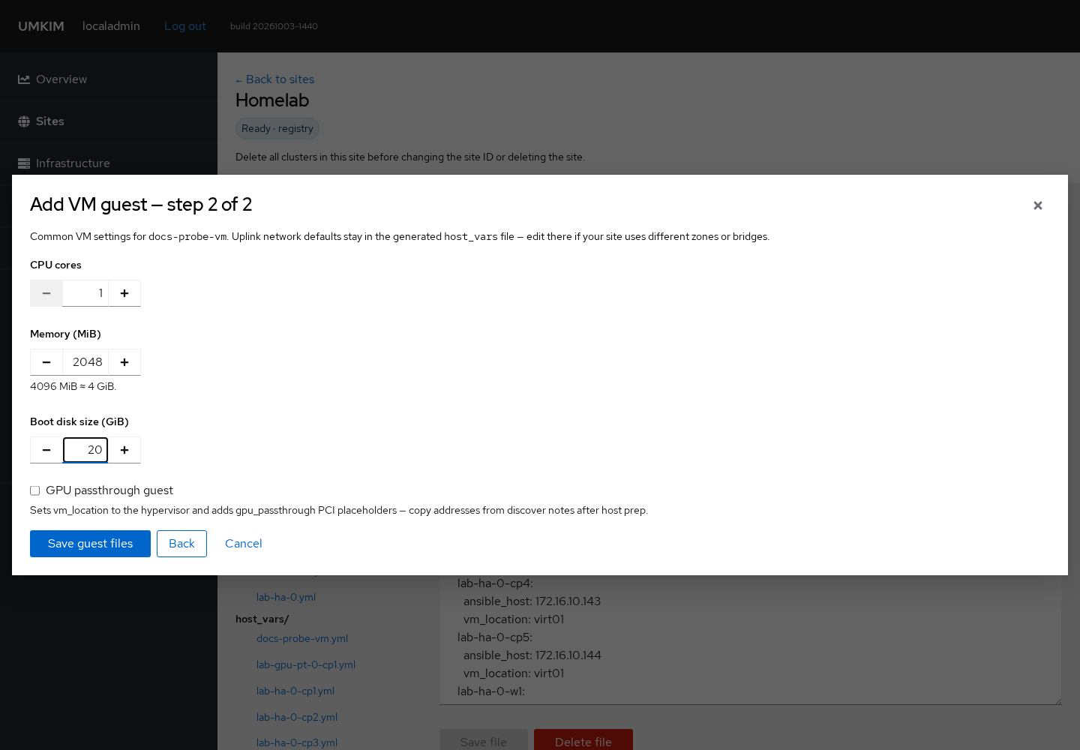Enable GPU passthrough guest checkbox
The image size is (1080, 750).
click(34, 490)
